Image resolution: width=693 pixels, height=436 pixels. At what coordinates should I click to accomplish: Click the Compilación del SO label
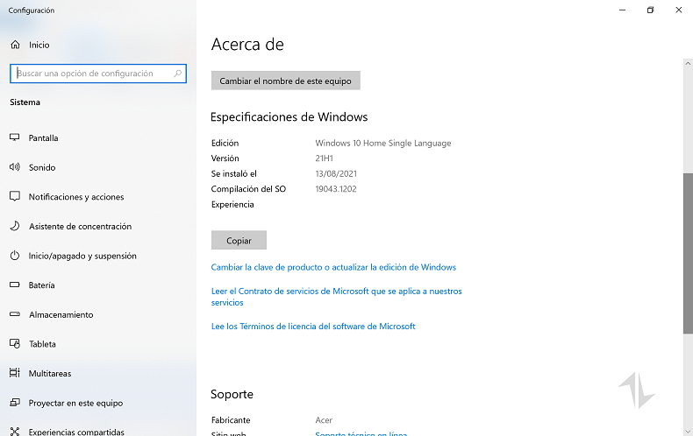click(248, 189)
